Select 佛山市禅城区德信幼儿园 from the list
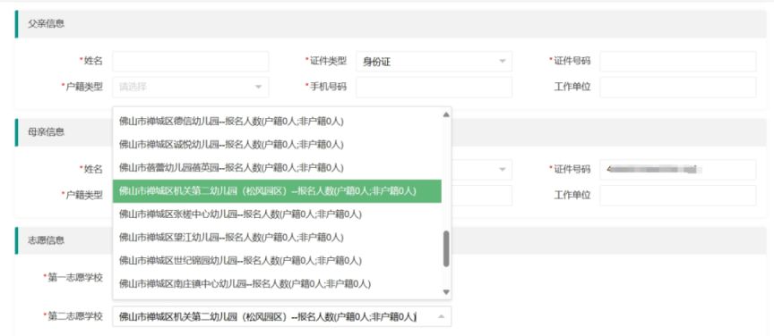The width and height of the screenshot is (774, 336). 277,122
